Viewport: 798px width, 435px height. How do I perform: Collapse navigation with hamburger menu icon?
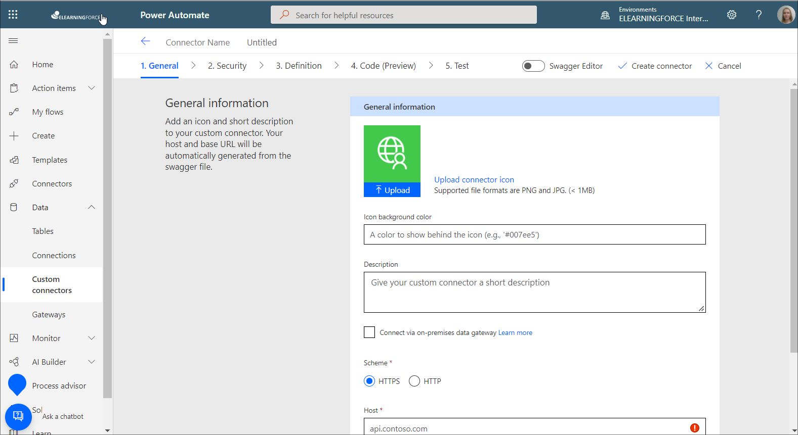tap(13, 40)
